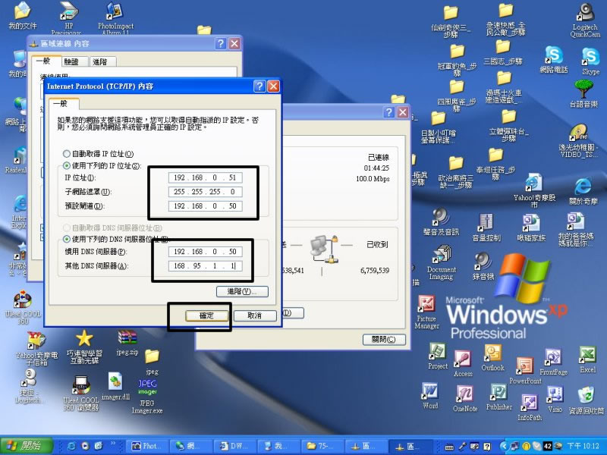Open the 仙劍奇俠三_步驟 folder

pos(451,21)
